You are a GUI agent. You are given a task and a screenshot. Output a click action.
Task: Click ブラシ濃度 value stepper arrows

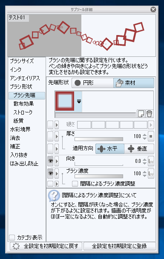point(144,174)
